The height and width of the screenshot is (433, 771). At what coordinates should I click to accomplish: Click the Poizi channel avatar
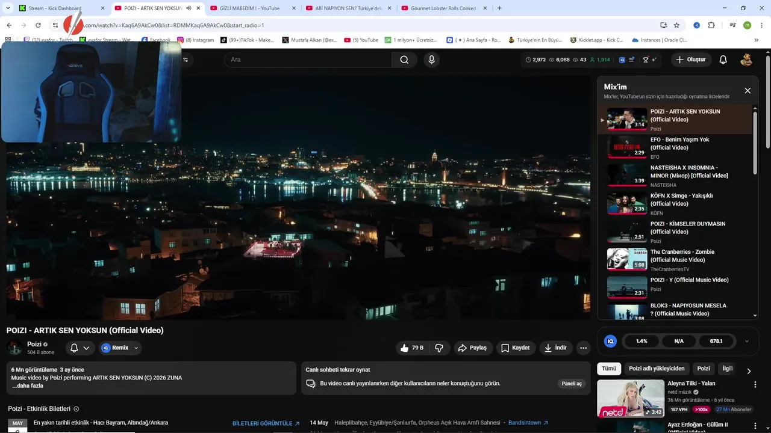point(14,348)
